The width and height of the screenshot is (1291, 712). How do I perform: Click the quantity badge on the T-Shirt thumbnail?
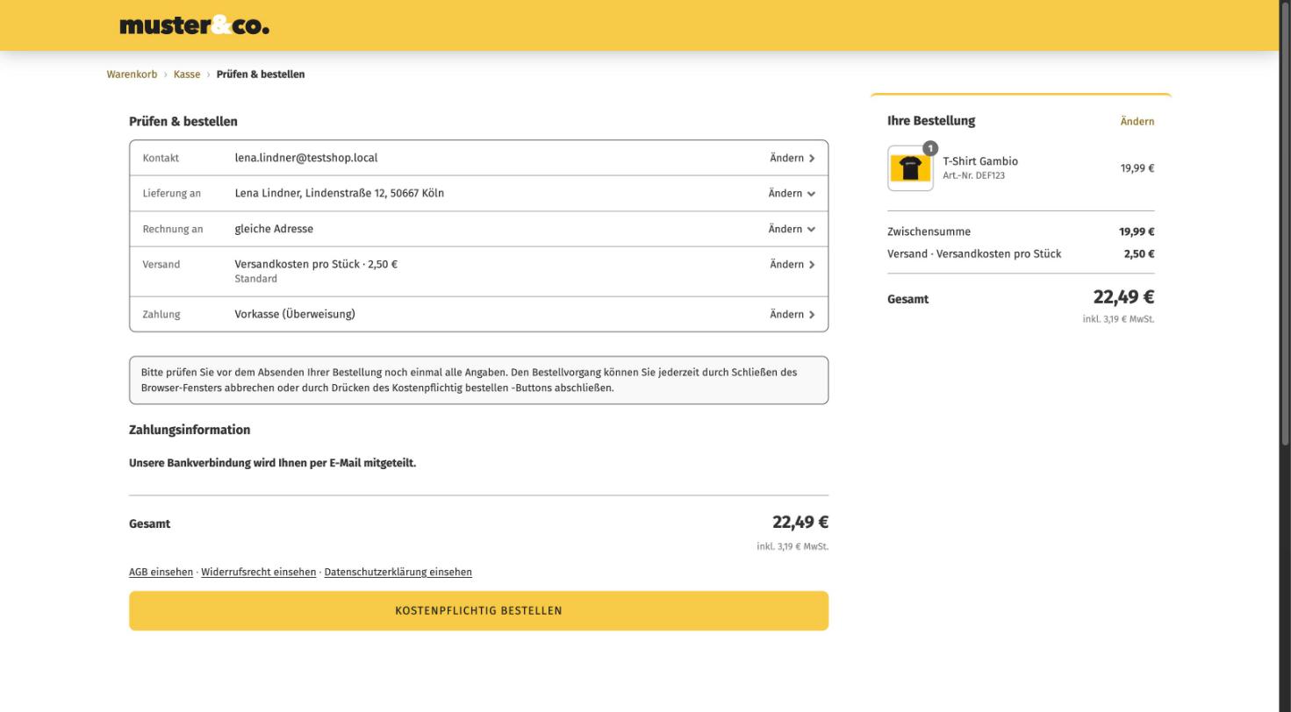click(930, 148)
